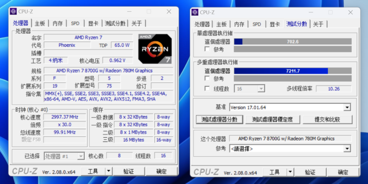Enable the 參考 checkbox under the single-thread score
Screen dimensions: 368x184
tap(207, 49)
